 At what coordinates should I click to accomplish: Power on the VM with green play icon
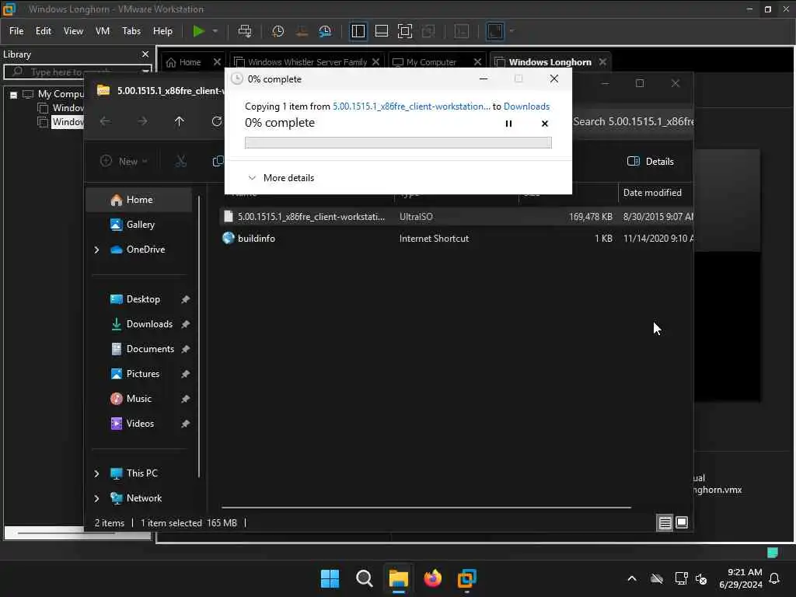point(198,31)
